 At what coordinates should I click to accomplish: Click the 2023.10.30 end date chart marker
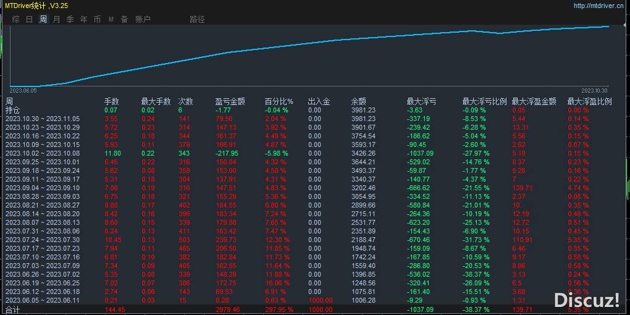click(x=595, y=90)
